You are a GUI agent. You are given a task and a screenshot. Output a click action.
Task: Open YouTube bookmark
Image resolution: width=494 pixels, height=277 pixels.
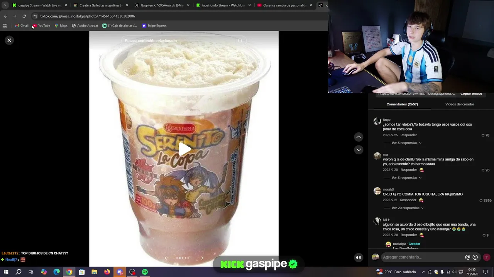(41, 26)
